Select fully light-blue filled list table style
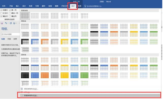Image resolution: width=163 pixels, height=99 pixels. coord(74,75)
